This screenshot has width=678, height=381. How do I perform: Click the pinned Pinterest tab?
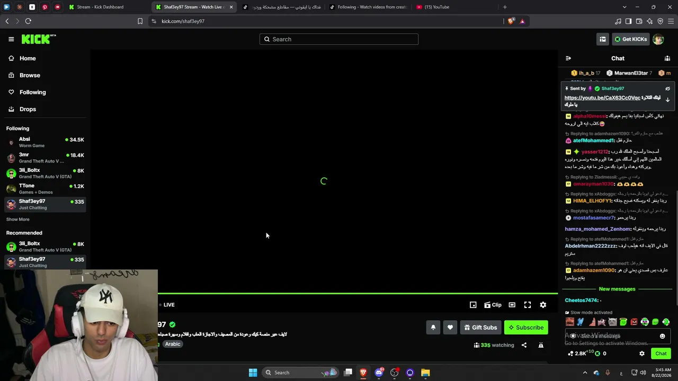click(44, 7)
